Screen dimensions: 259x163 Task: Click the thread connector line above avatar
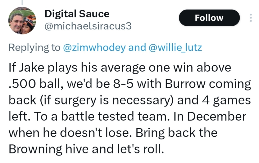22,2
